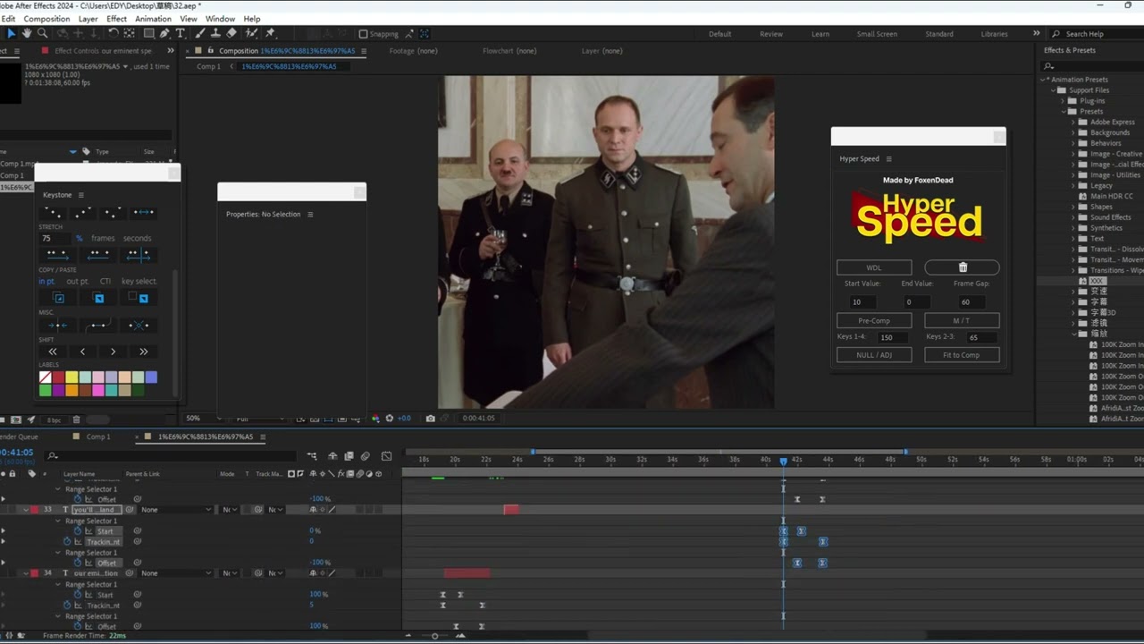Switch to Comp 1 timeline tab
The height and width of the screenshot is (644, 1144).
98,436
